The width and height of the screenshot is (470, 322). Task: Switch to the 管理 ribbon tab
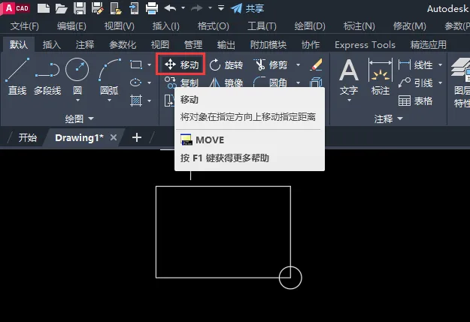(x=193, y=45)
